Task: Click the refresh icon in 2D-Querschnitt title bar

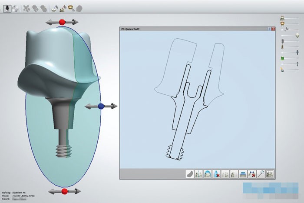Action: coord(269,29)
